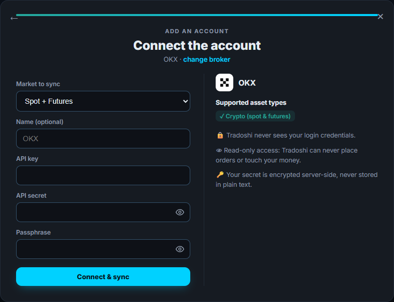
Task: Click the lock icon beside credentials note
Action: tap(220, 135)
